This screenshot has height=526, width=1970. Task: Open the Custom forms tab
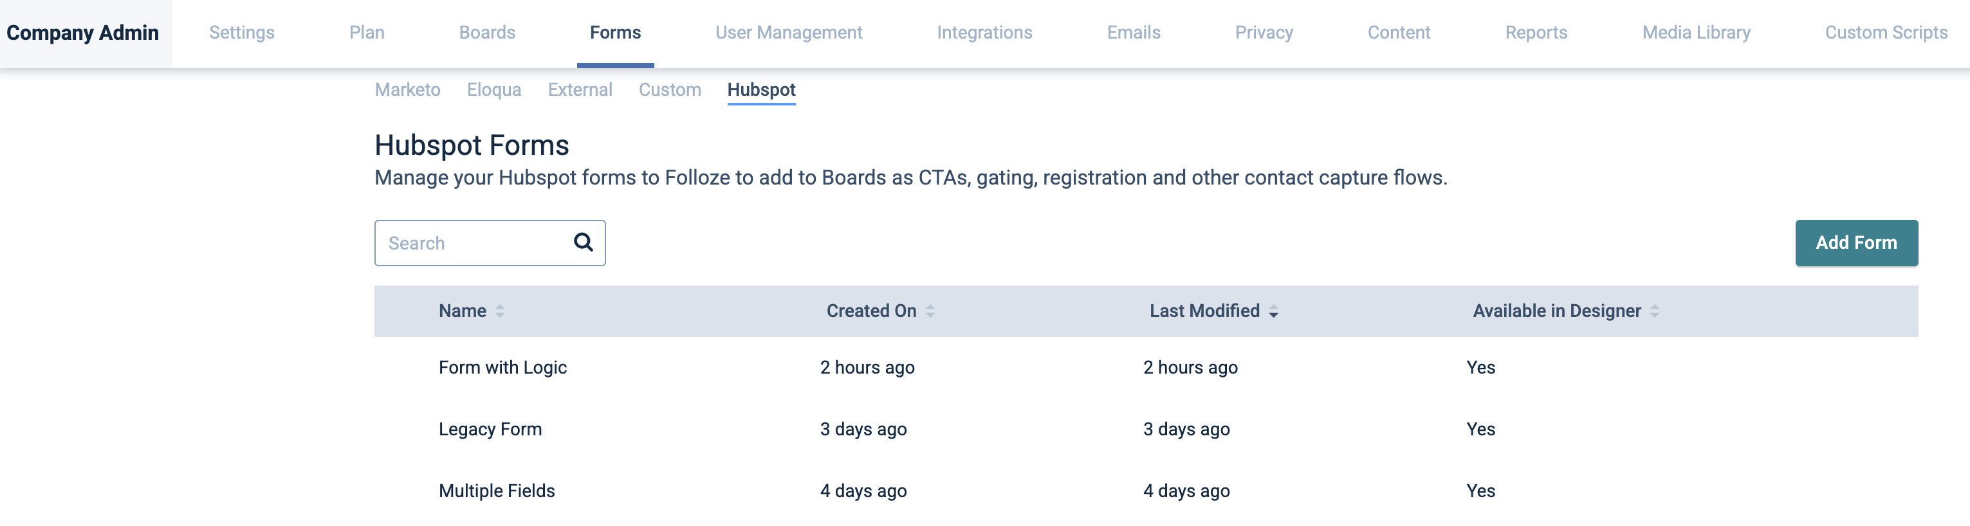669,90
